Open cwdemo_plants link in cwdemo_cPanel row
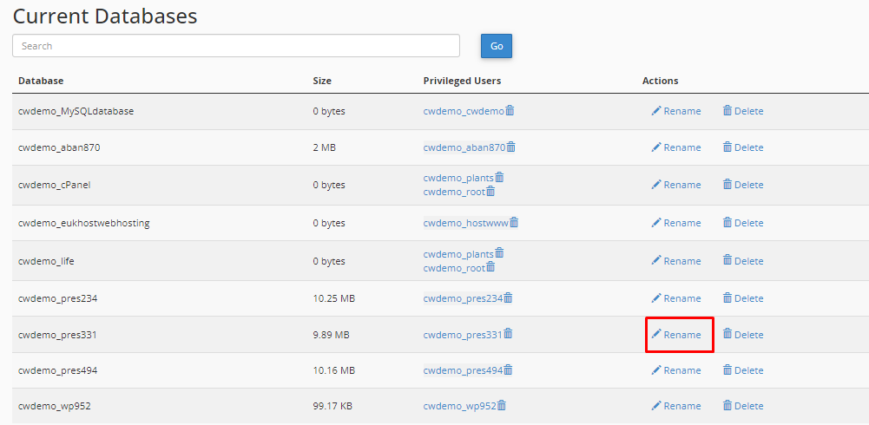 tap(458, 178)
